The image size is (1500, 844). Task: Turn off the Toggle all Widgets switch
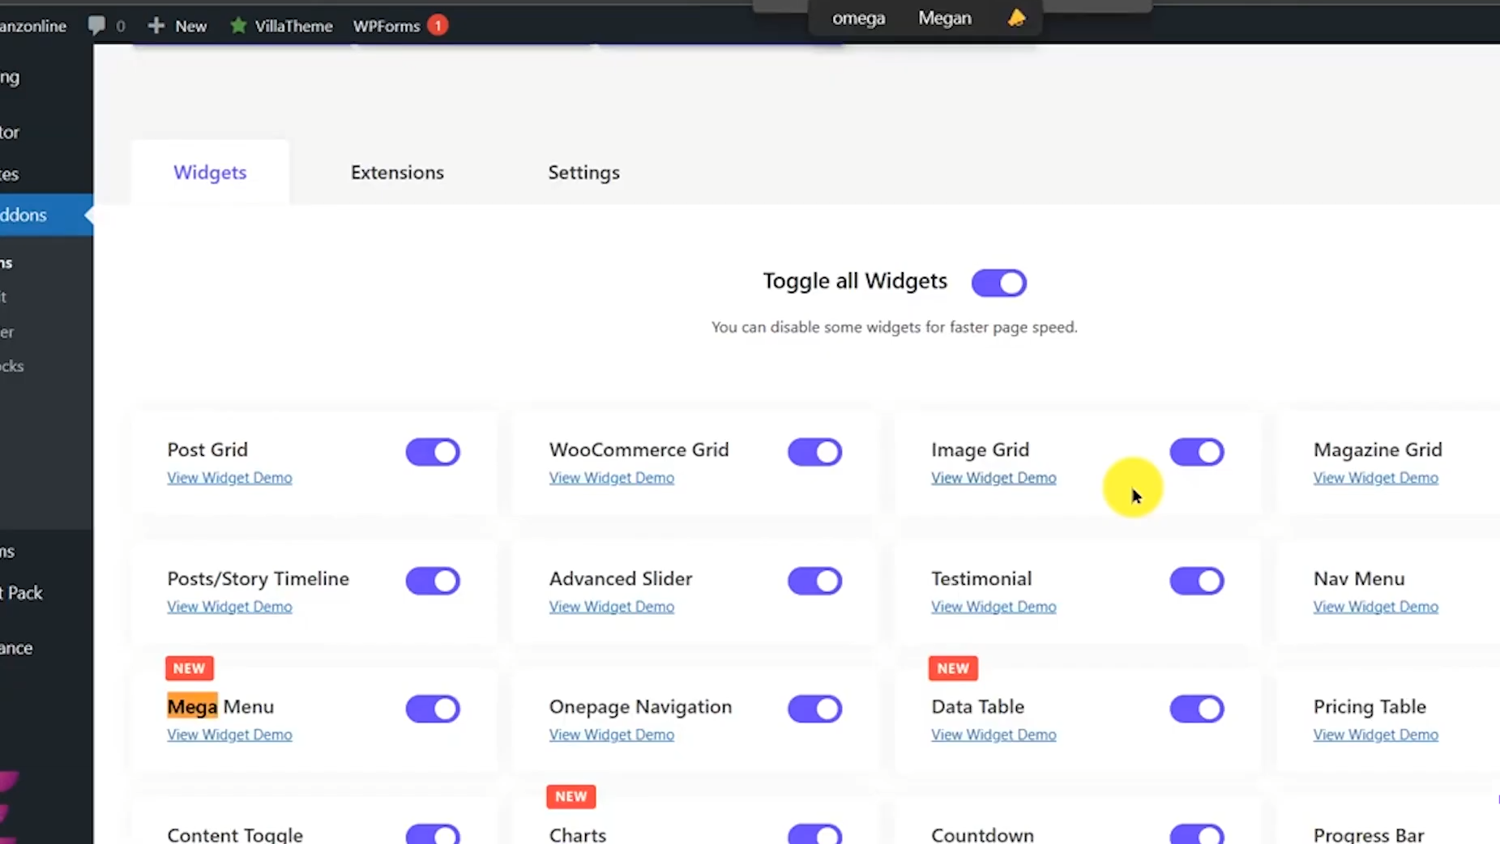click(x=998, y=283)
